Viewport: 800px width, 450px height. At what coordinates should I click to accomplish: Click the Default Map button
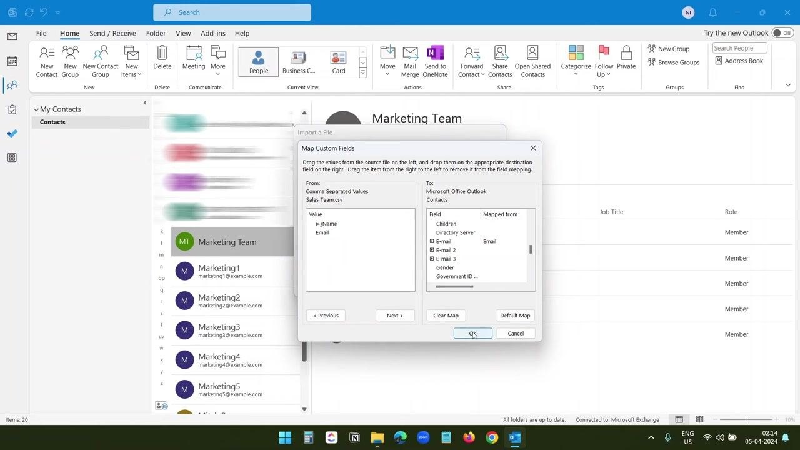[515, 316]
